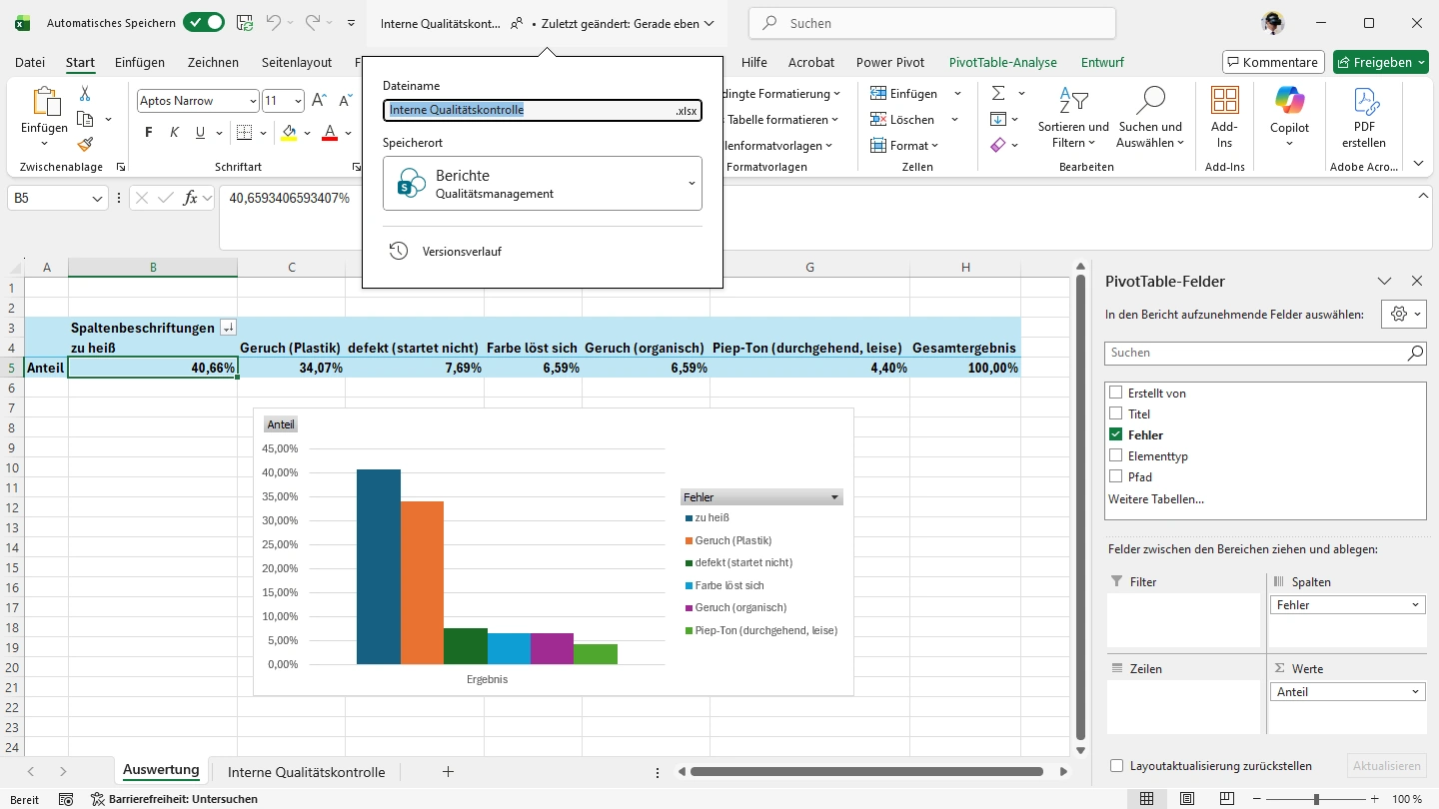Toggle Automatisches Speichern switch
This screenshot has width=1439, height=809.
pos(204,23)
